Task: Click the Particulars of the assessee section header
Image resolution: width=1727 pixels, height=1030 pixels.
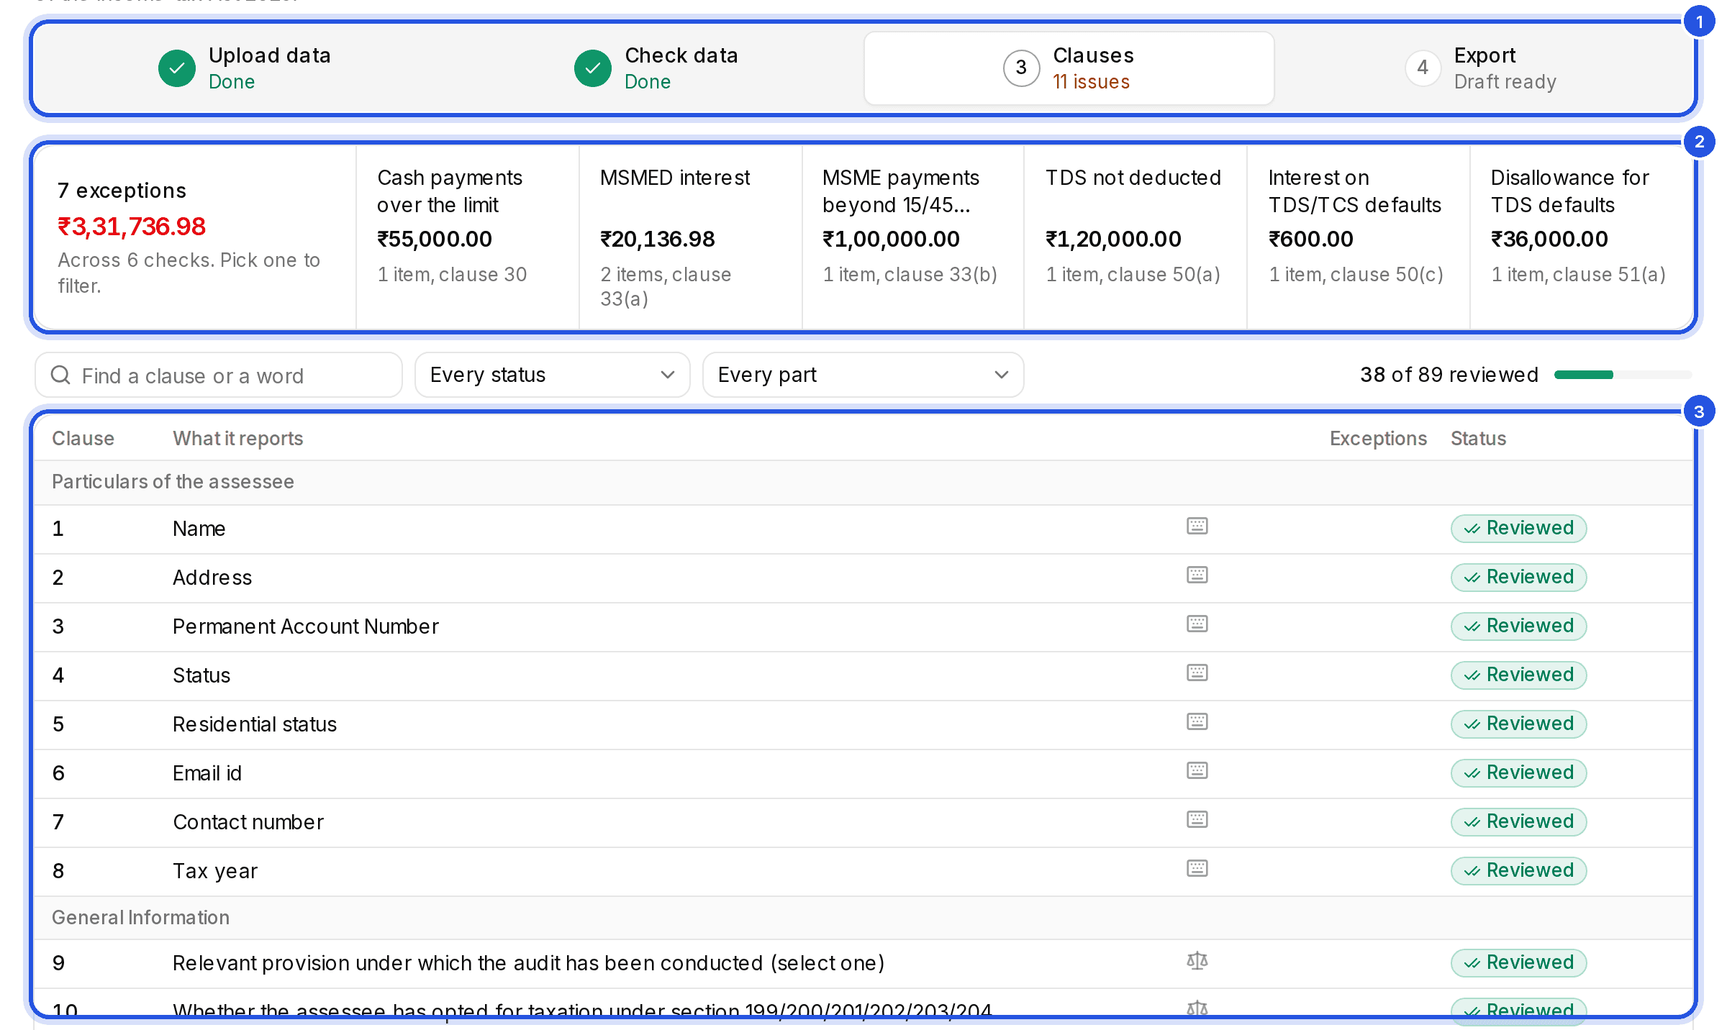Action: [863, 482]
